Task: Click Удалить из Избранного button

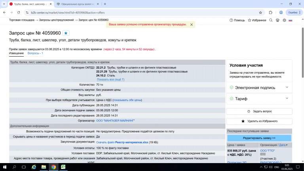Action: tap(259, 121)
